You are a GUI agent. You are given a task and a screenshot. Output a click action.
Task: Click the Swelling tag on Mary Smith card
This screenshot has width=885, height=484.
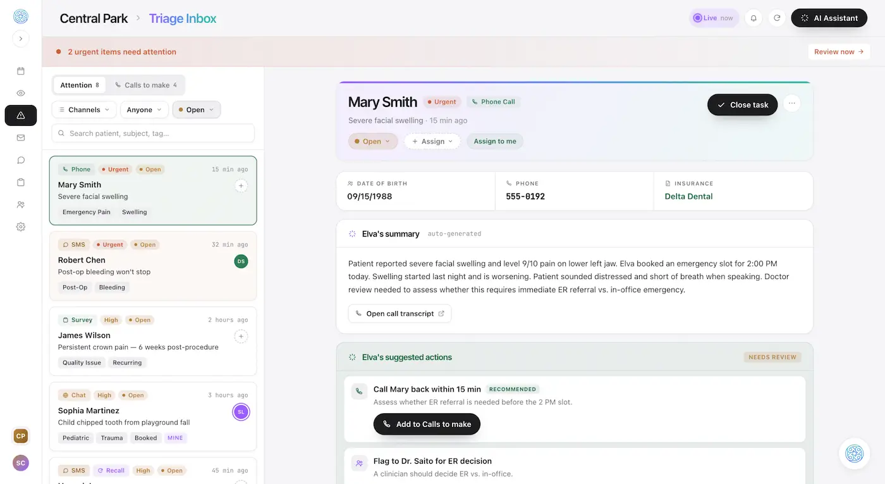point(134,212)
